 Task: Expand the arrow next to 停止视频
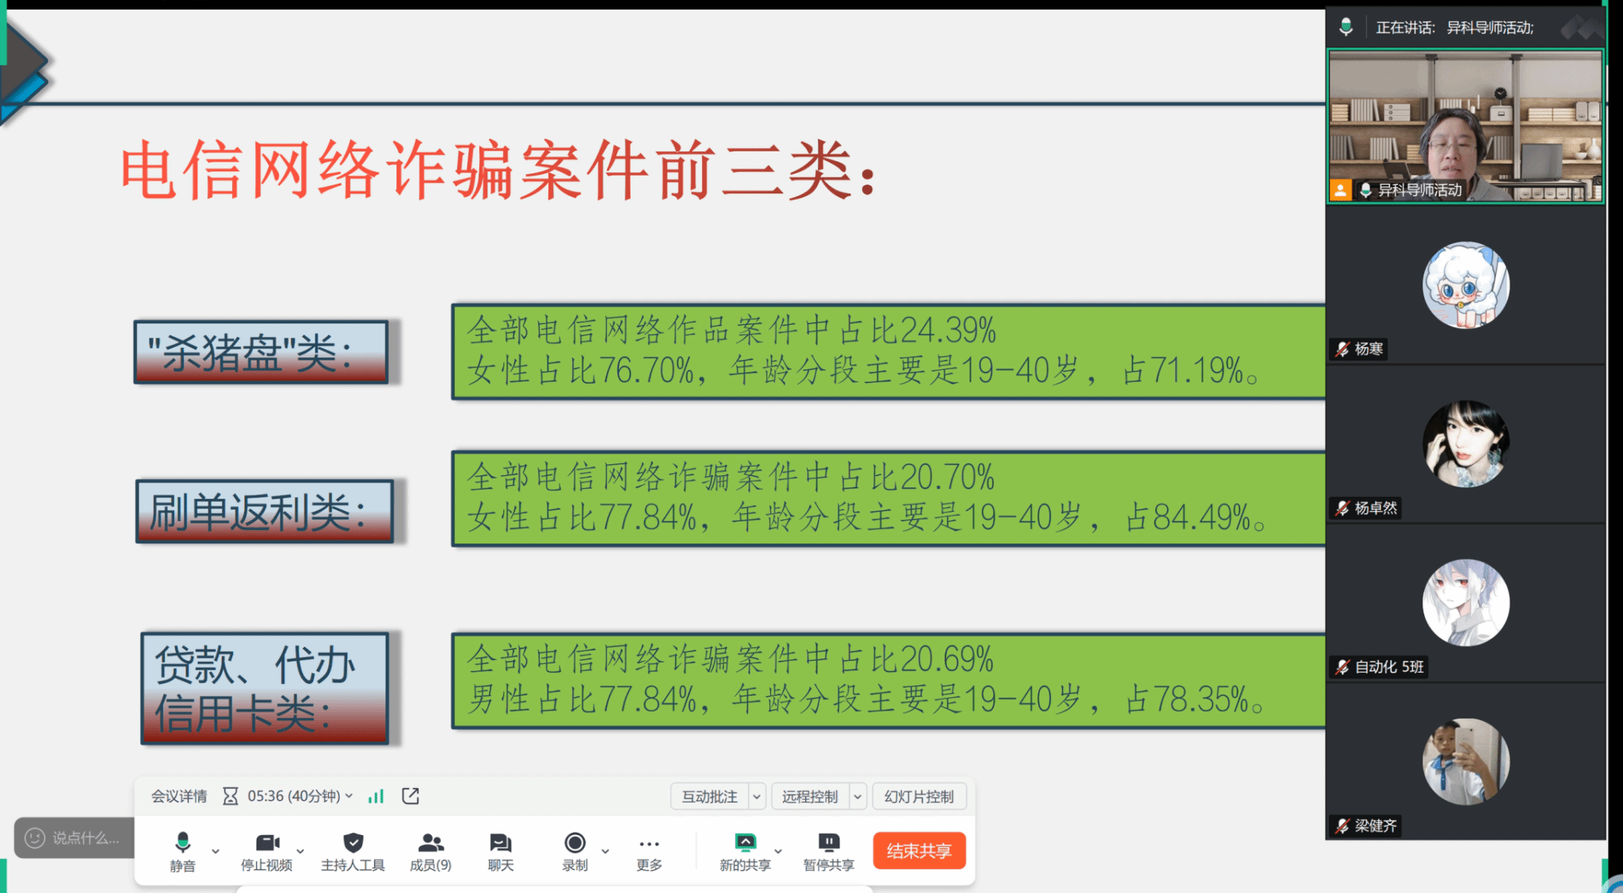coord(300,851)
